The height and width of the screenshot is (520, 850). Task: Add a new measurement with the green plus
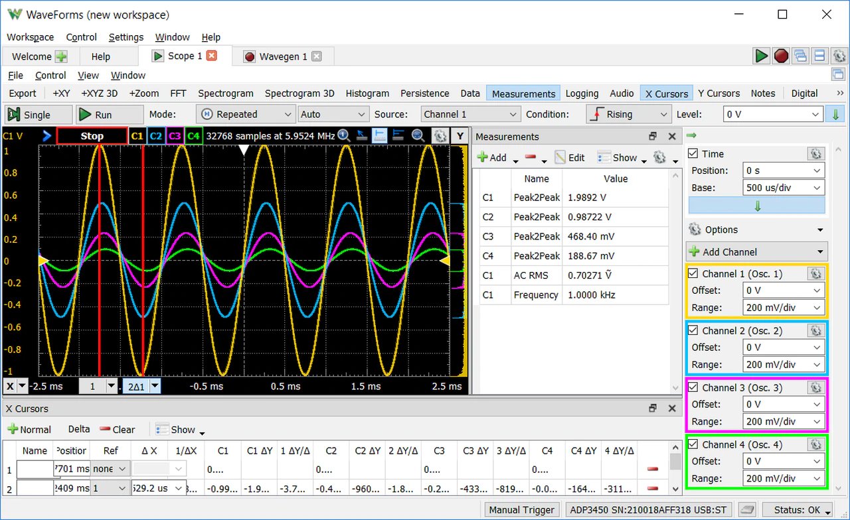pos(492,157)
